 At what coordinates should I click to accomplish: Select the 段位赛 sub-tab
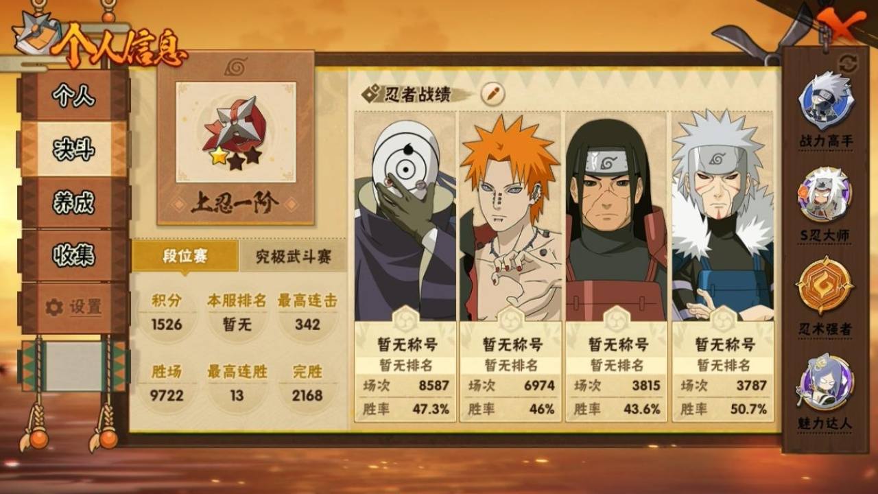[x=185, y=257]
